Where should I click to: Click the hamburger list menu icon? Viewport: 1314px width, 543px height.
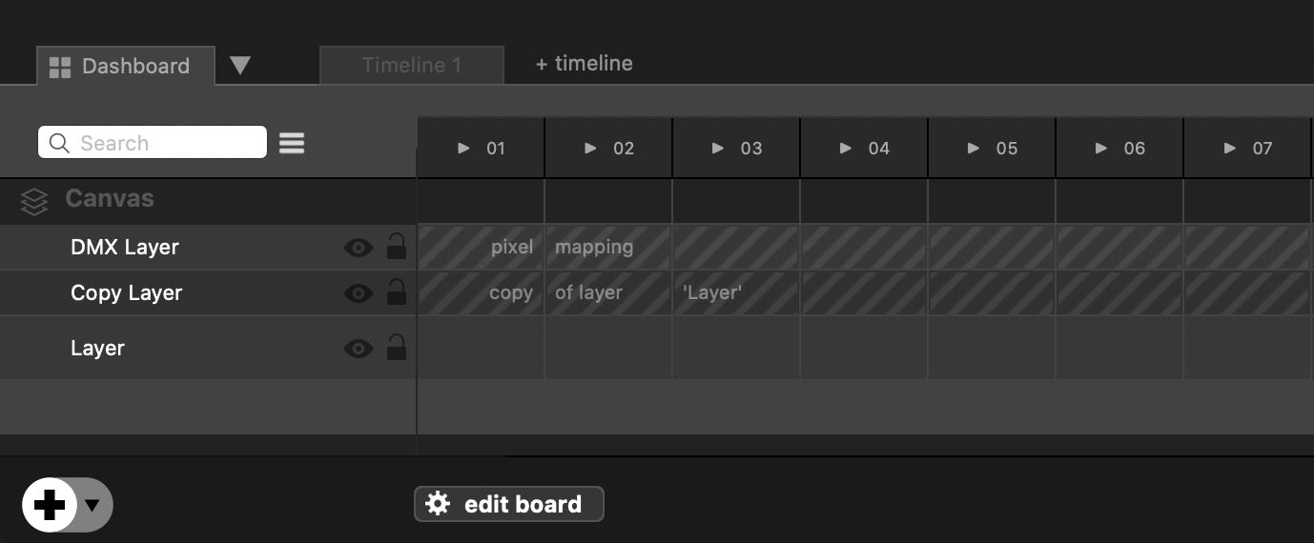[292, 143]
